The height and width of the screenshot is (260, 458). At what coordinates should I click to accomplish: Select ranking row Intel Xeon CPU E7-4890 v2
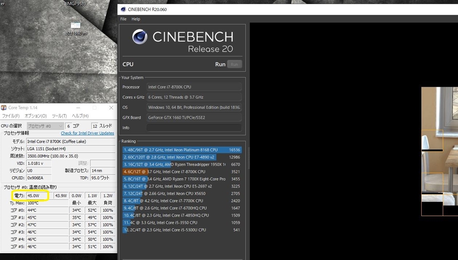tap(182, 157)
